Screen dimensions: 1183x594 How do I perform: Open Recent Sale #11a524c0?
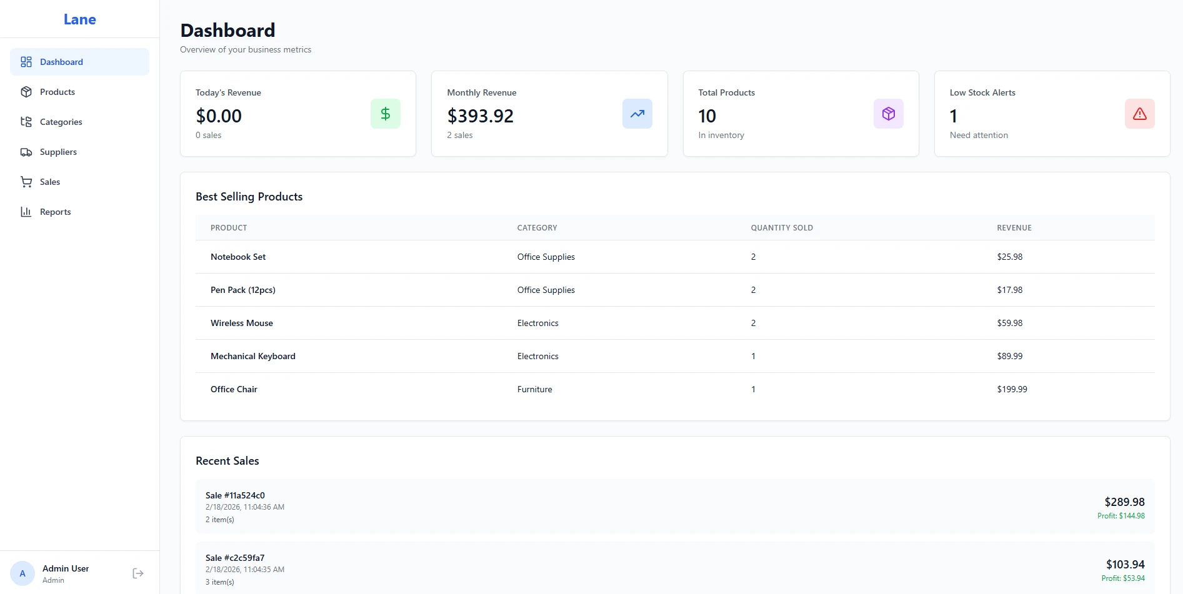[674, 507]
